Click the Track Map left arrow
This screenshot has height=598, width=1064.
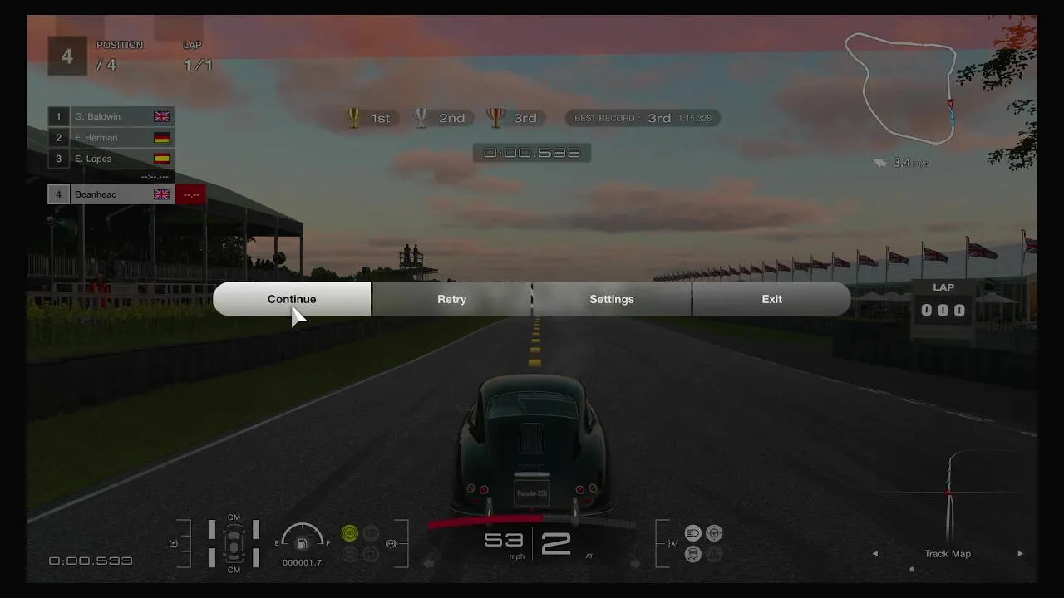[874, 554]
